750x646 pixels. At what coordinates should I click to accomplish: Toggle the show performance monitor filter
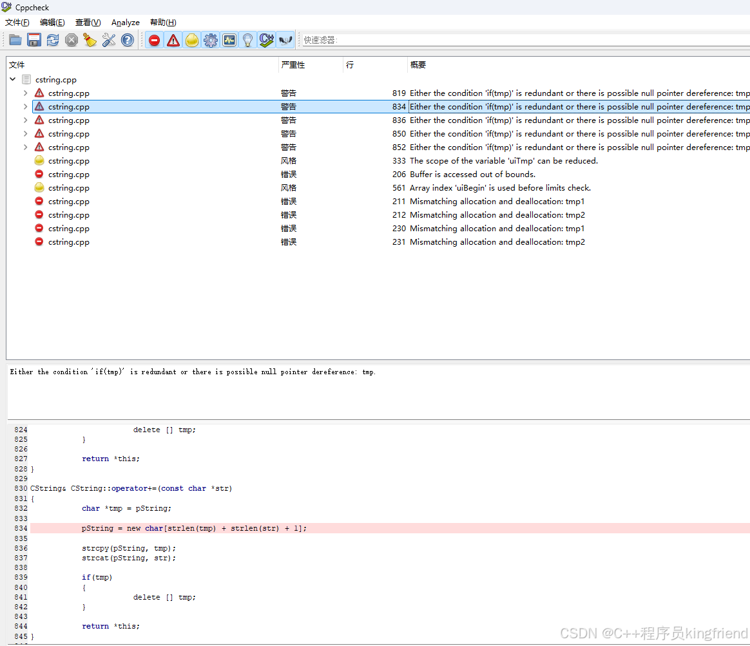(229, 40)
